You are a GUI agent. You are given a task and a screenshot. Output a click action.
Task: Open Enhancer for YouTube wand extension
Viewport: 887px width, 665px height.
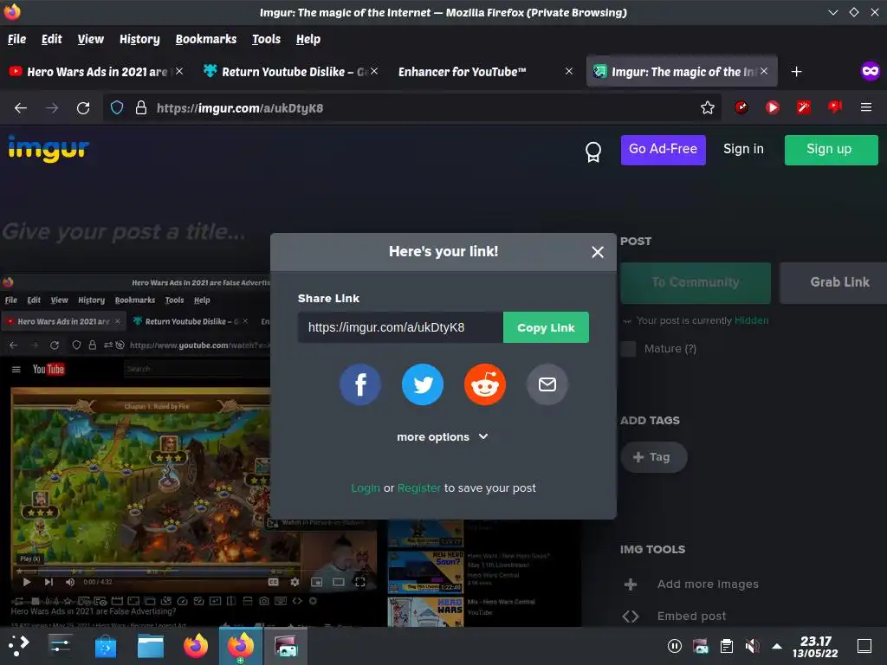[803, 107]
